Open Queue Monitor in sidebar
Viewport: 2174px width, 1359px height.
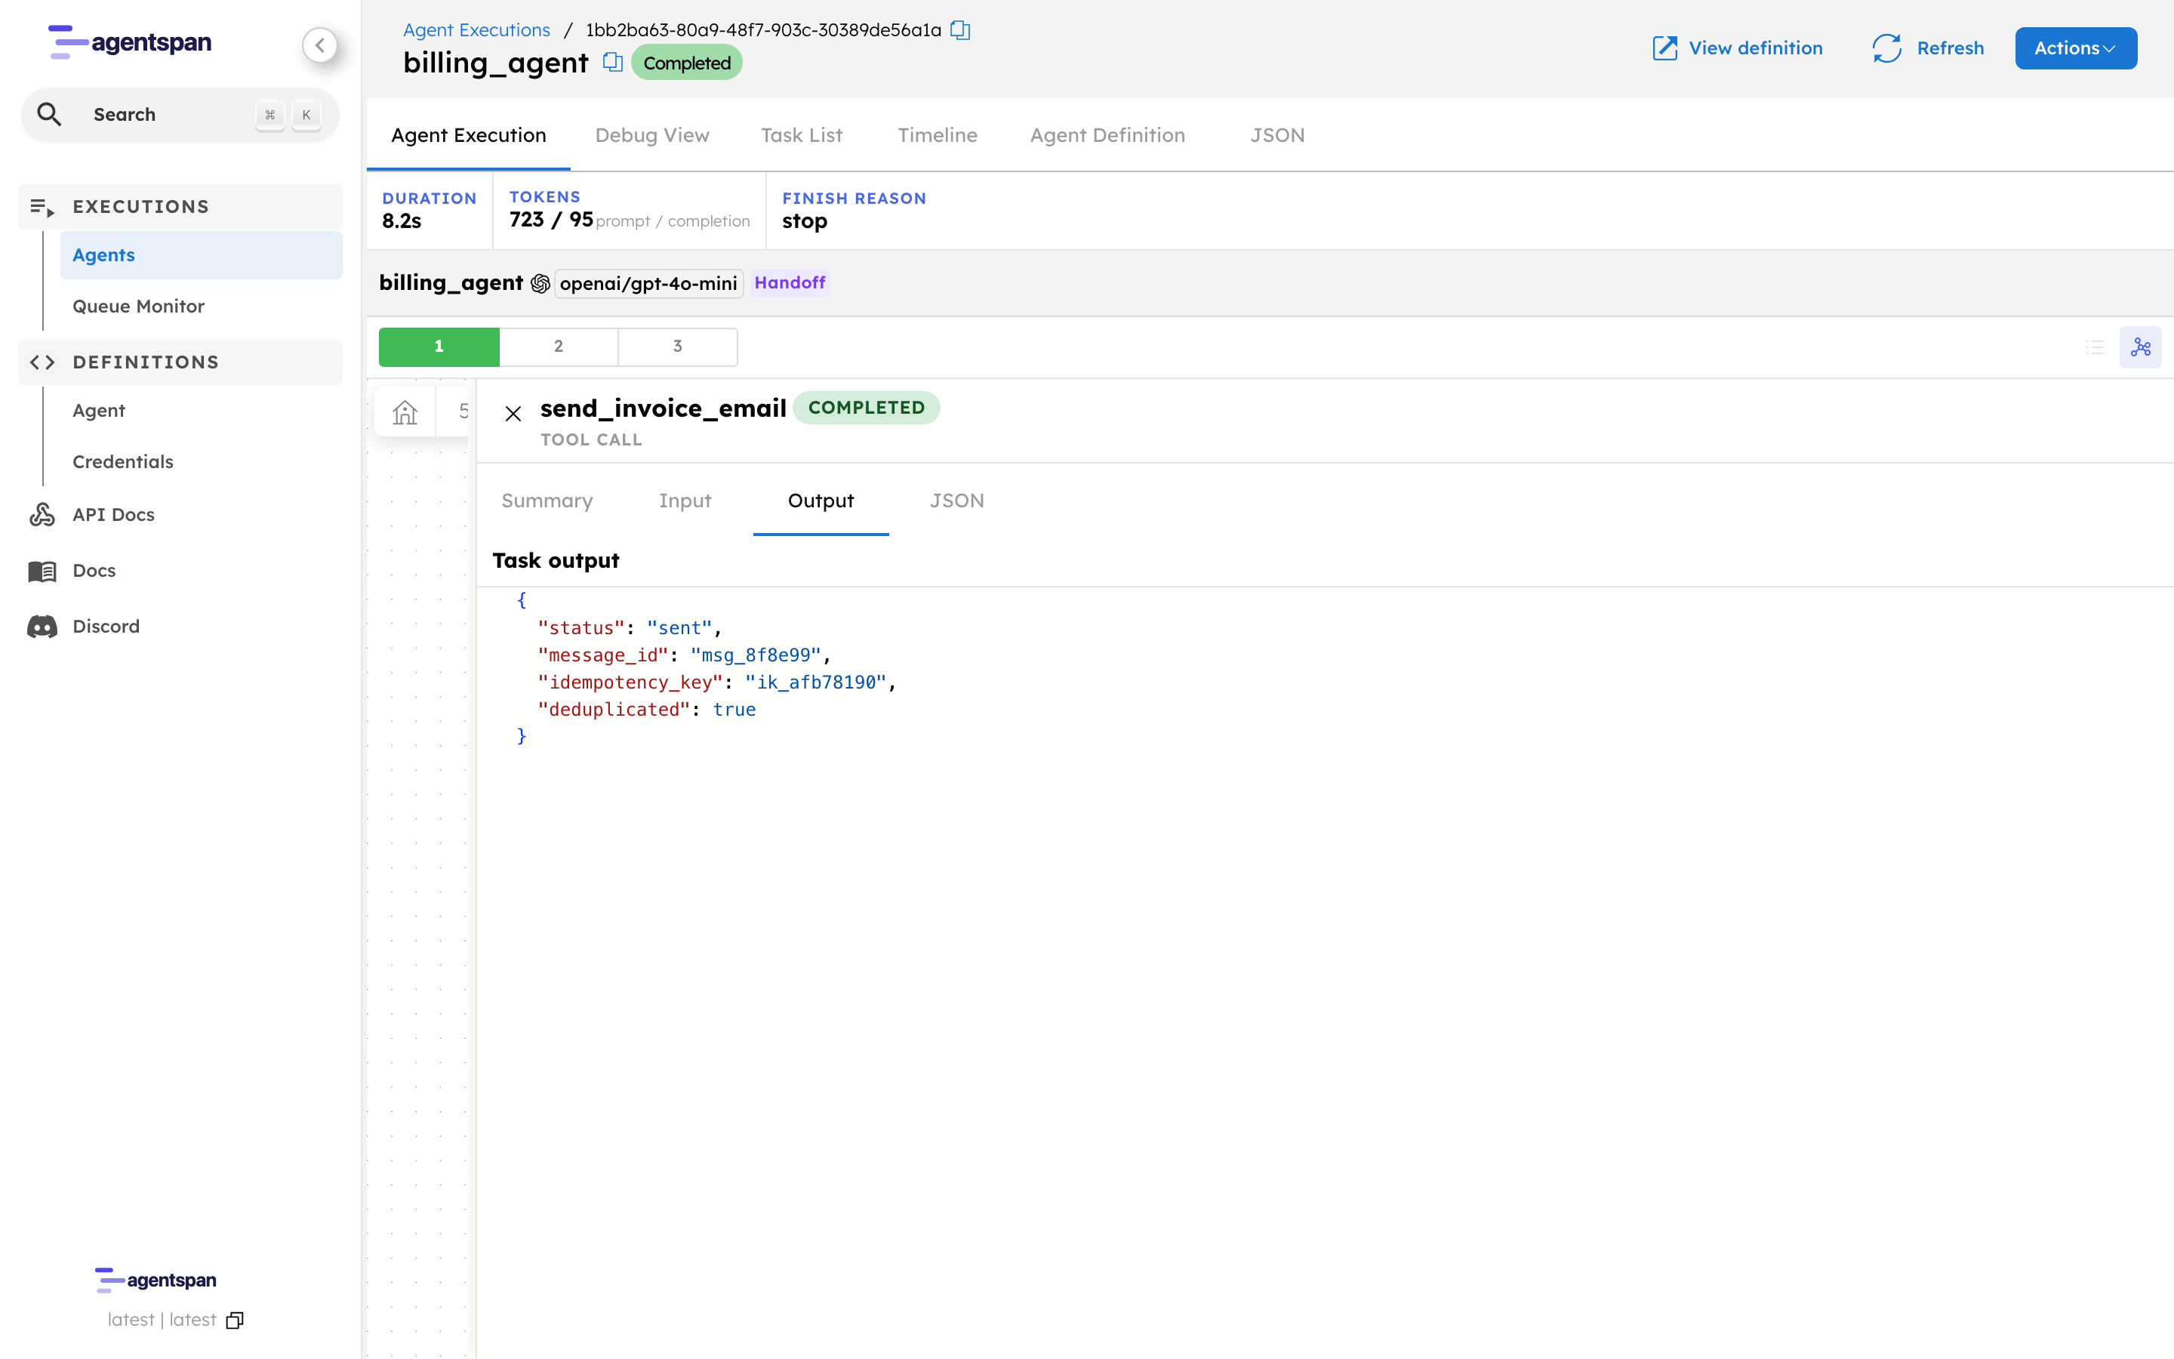202,307
